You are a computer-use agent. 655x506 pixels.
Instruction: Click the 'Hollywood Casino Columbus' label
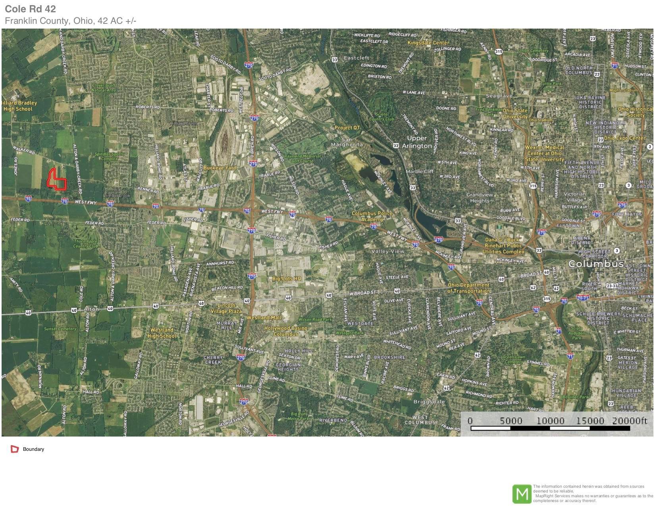[286, 331]
